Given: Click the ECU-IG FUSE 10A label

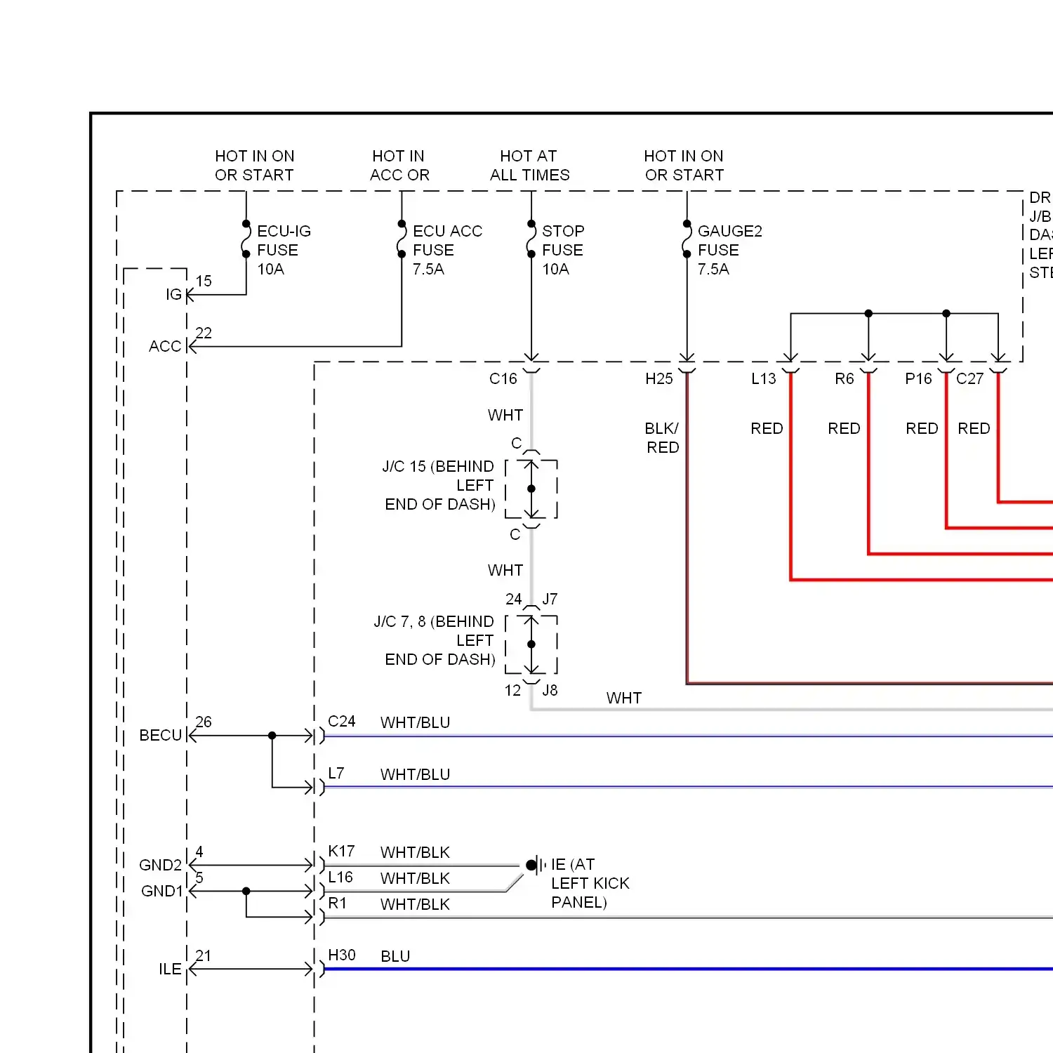Looking at the screenshot, I should [284, 250].
